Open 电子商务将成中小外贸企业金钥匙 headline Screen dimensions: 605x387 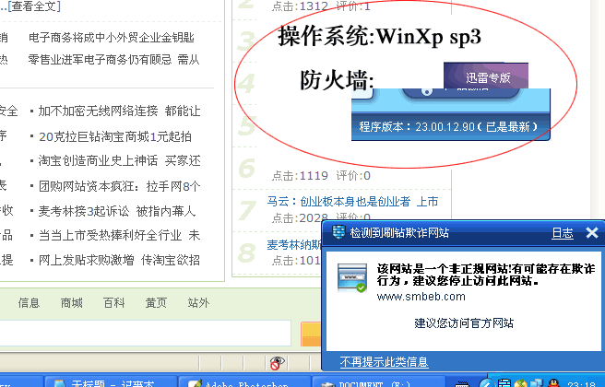(112, 38)
